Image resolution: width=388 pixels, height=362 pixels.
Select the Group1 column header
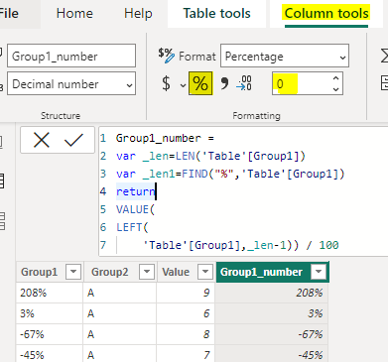pyautogui.click(x=39, y=272)
